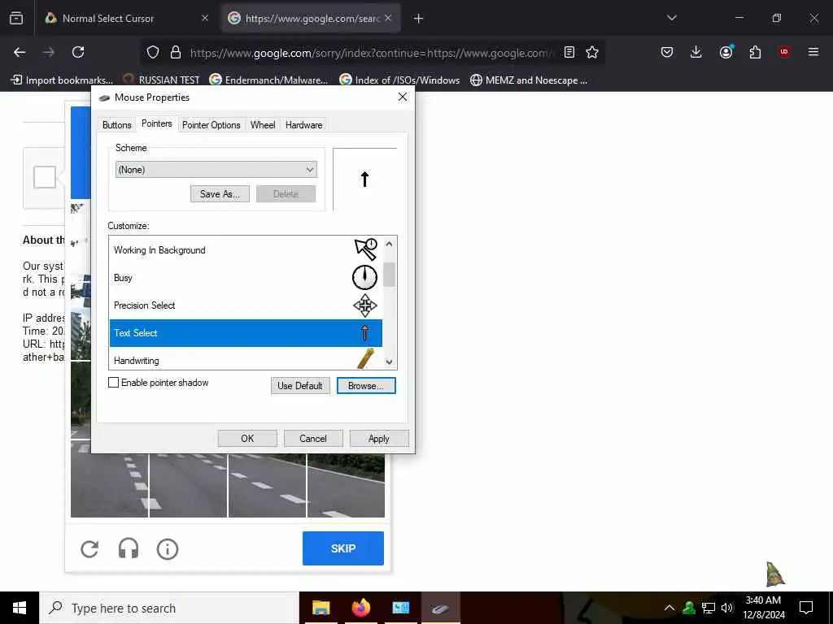Switch to the Pointer Options tab
Viewport: 833px width, 624px height.
click(x=211, y=124)
